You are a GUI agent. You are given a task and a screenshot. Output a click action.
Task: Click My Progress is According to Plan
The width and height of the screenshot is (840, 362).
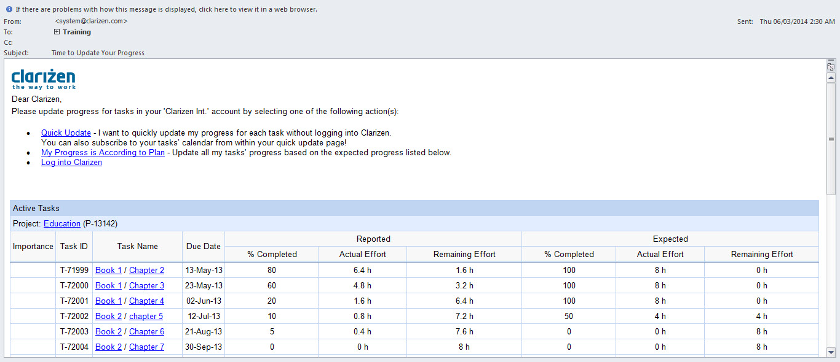click(103, 152)
